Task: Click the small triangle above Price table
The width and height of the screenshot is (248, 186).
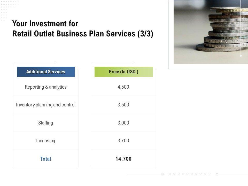Action: (133, 62)
